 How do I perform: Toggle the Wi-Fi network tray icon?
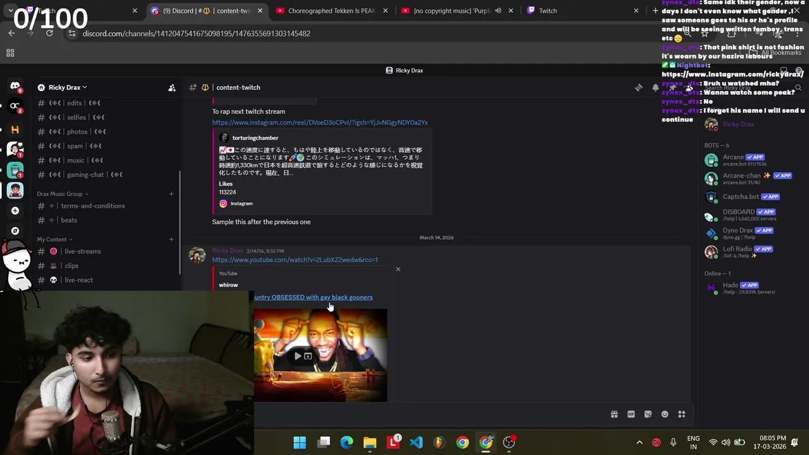pyautogui.click(x=713, y=442)
